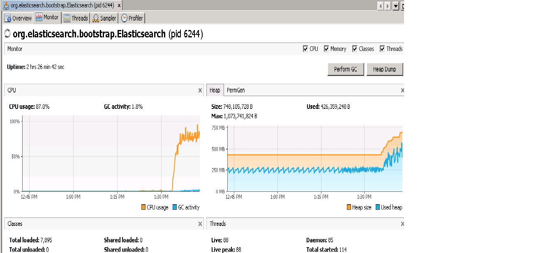559x253 pixels.
Task: Click the maximize window button at top right
Action: [x=402, y=6]
